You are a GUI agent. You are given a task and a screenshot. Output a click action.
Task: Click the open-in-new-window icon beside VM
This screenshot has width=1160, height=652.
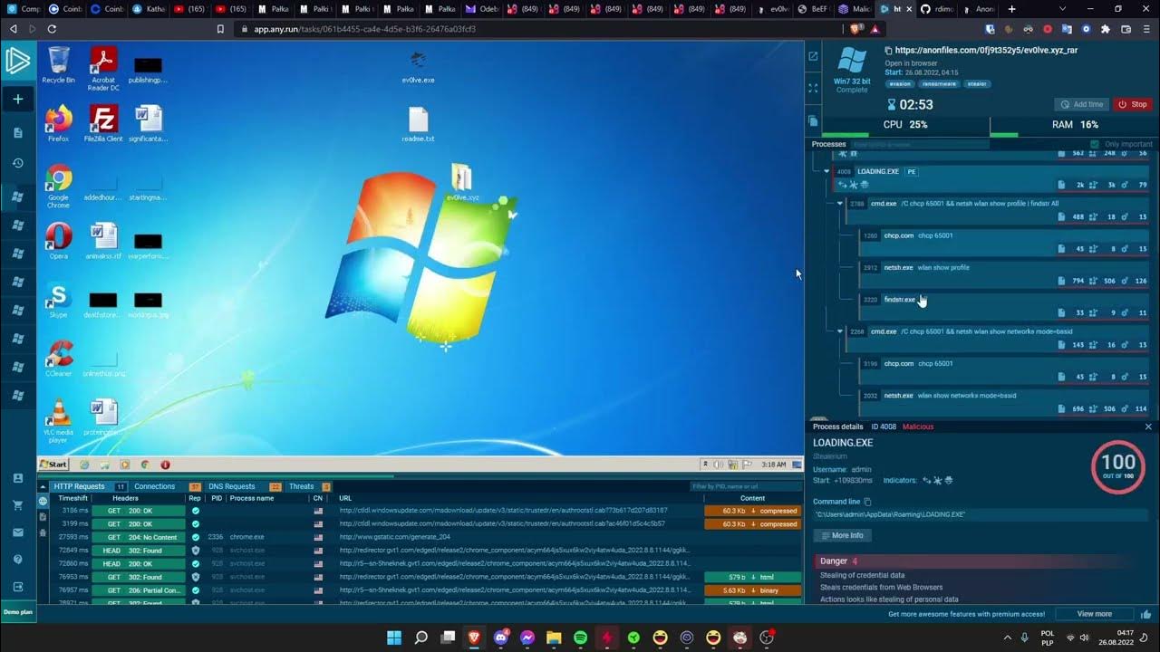click(813, 56)
